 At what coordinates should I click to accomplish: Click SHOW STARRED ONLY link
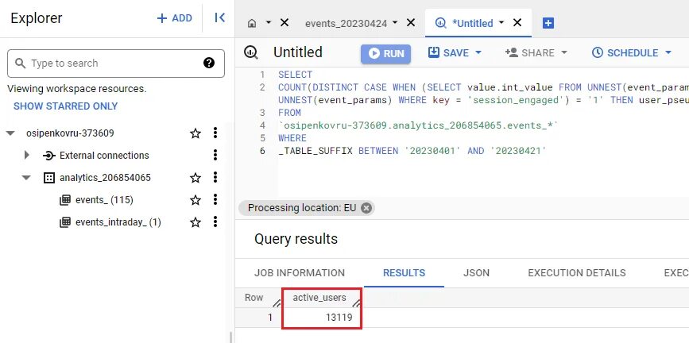[65, 106]
